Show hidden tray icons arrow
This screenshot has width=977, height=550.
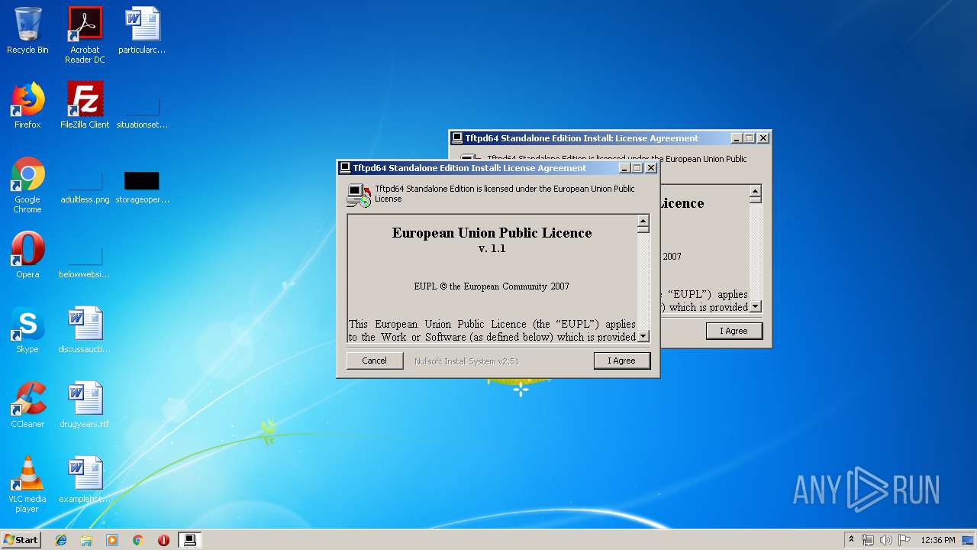click(x=851, y=540)
